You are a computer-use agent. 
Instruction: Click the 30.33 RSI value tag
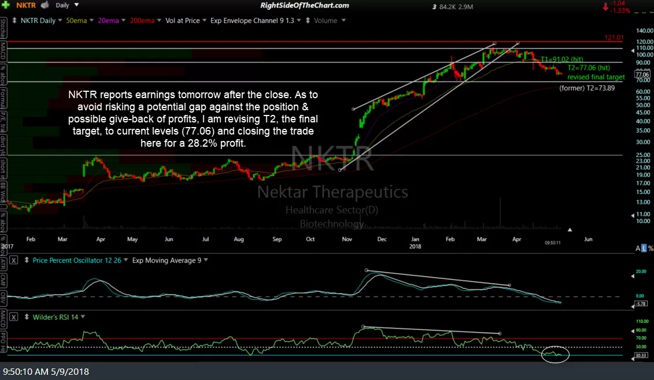pos(641,355)
